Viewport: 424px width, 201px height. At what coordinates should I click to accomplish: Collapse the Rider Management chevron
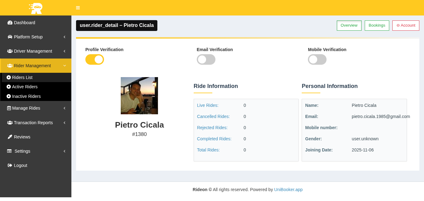(64, 66)
